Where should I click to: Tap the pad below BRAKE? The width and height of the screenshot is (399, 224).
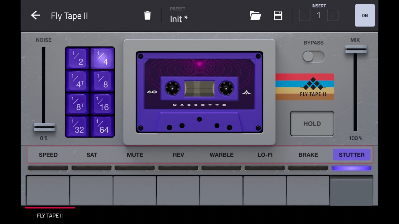point(308,190)
